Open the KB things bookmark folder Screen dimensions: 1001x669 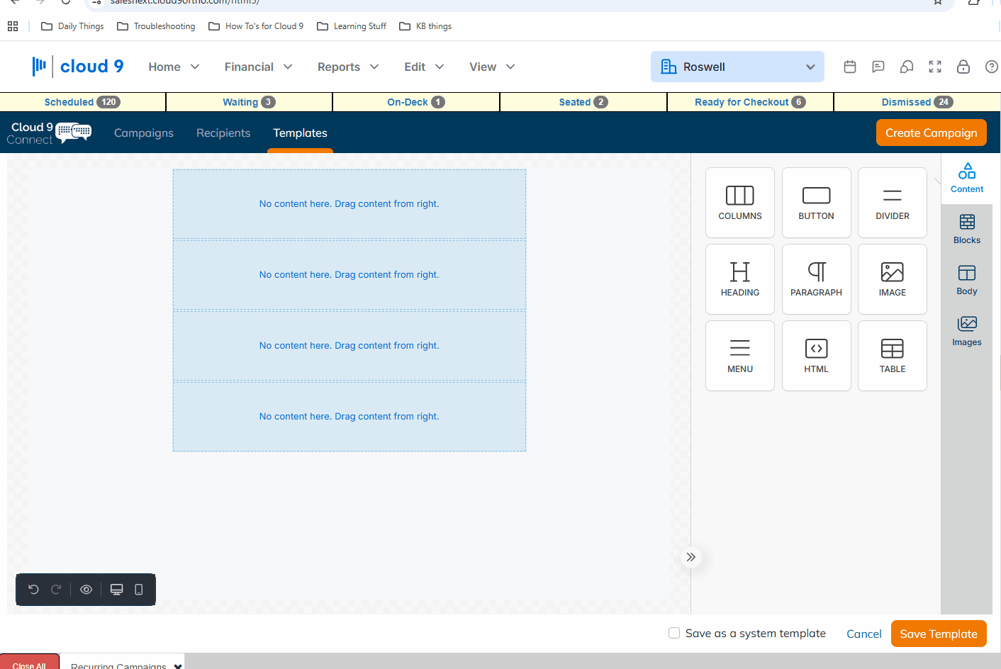(x=425, y=26)
